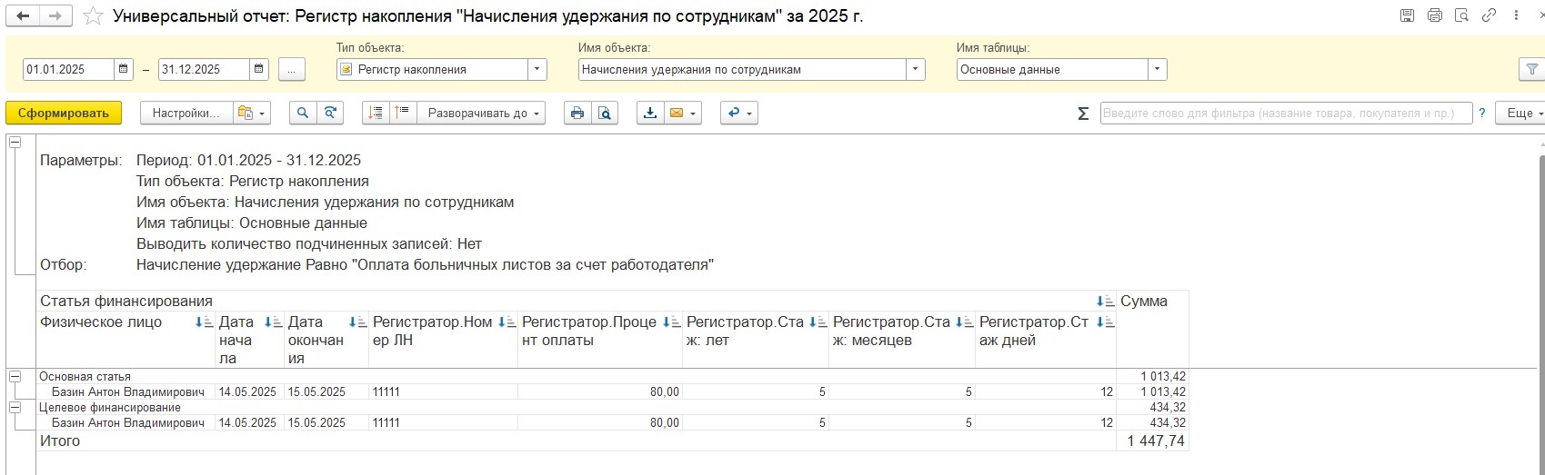This screenshot has width=1545, height=475.
Task: Collapse the report parameters section toggle
Action: [x=15, y=143]
